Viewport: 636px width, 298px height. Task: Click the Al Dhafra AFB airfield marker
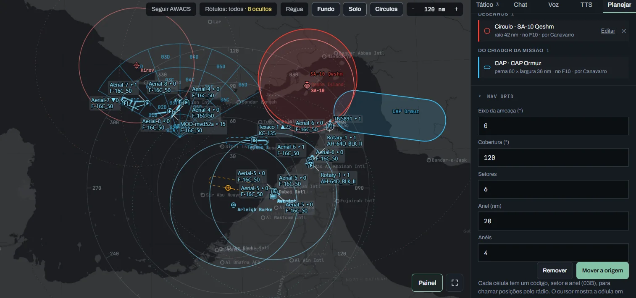coord(222,262)
